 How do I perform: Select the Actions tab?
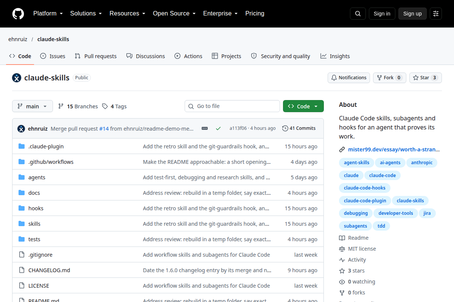click(188, 56)
